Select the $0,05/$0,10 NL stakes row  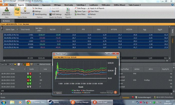click(x=85, y=38)
